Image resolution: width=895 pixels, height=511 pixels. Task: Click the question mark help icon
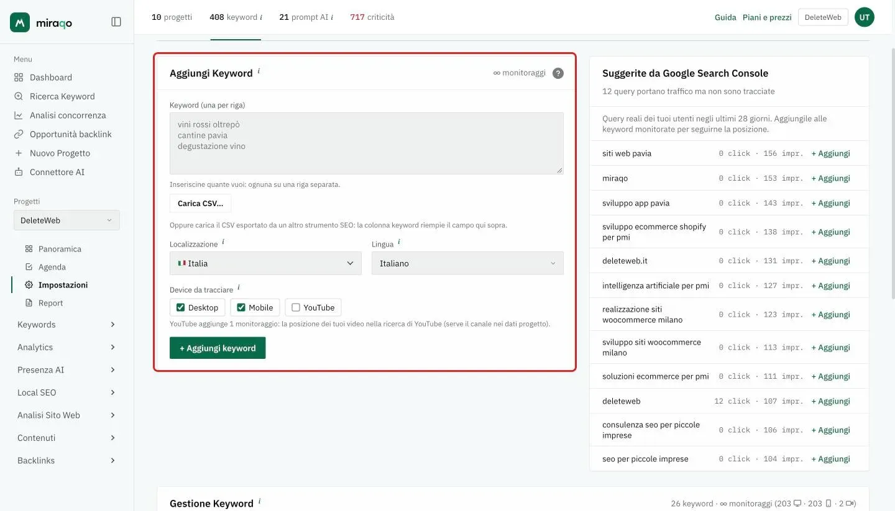[558, 73]
